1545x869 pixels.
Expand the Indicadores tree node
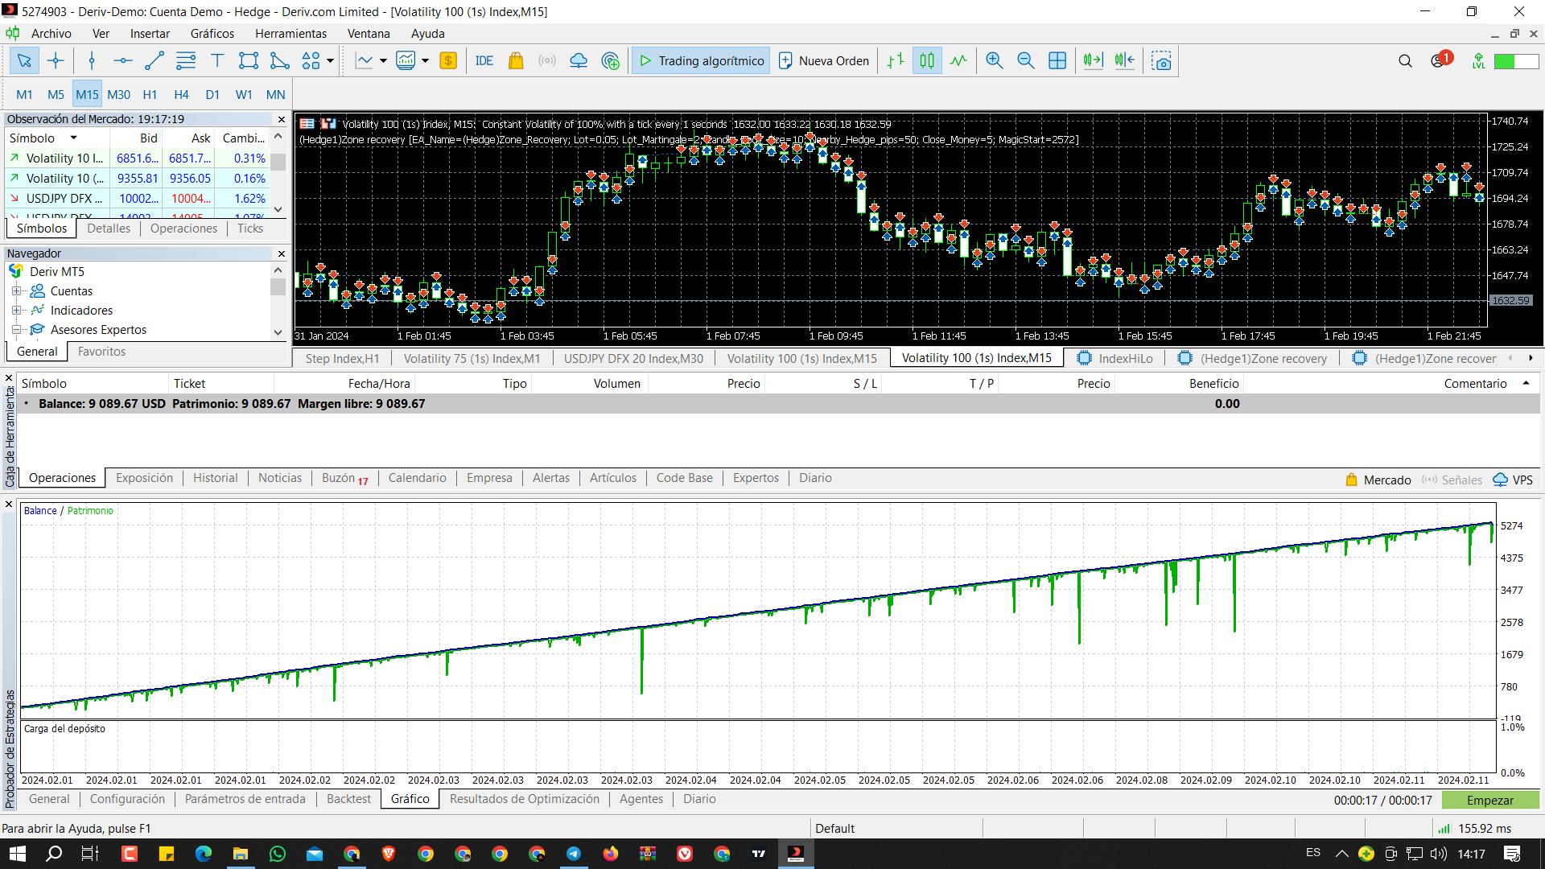[x=16, y=311]
